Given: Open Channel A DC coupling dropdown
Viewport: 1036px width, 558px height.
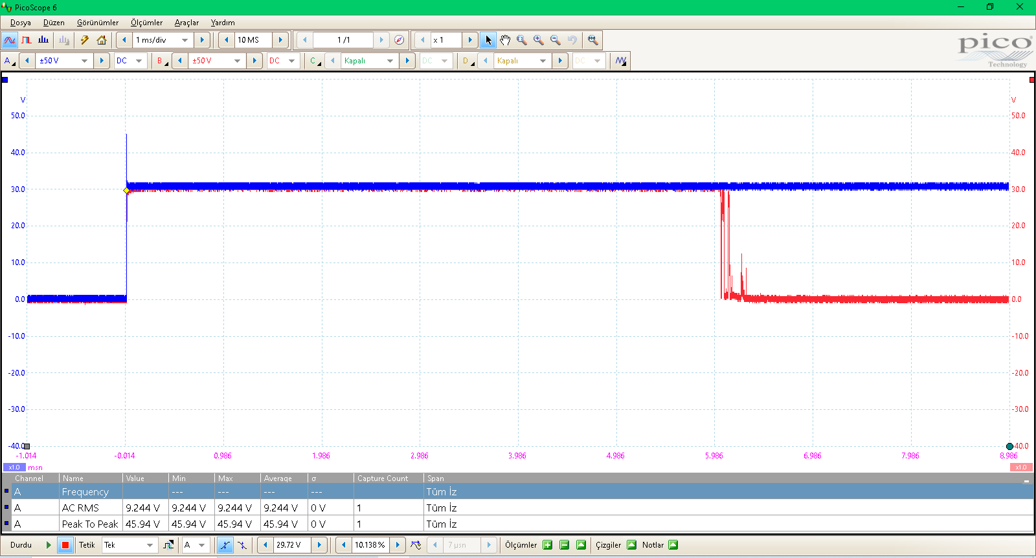Looking at the screenshot, I should pos(139,61).
